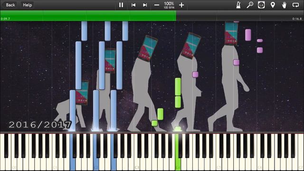Click the unplayed gray part of the progress bar

(240, 16)
